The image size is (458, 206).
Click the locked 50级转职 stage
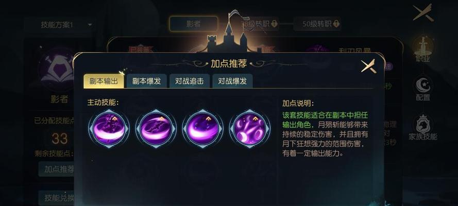click(317, 24)
